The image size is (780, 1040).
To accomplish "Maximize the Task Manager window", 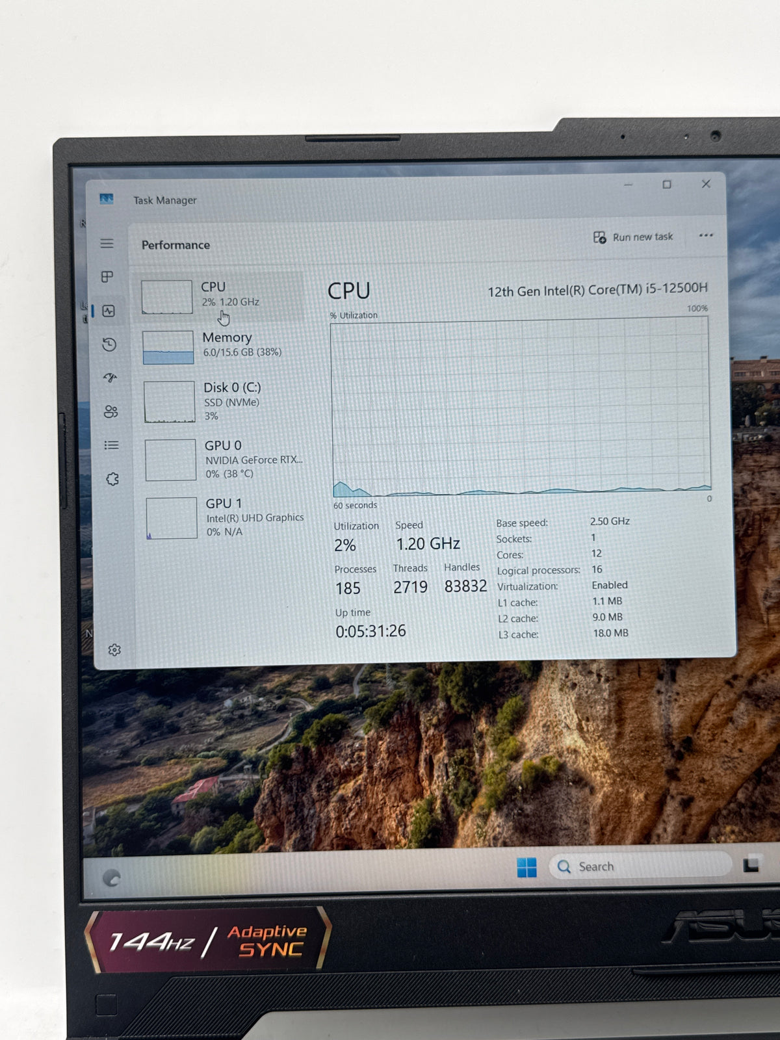I will 667,185.
